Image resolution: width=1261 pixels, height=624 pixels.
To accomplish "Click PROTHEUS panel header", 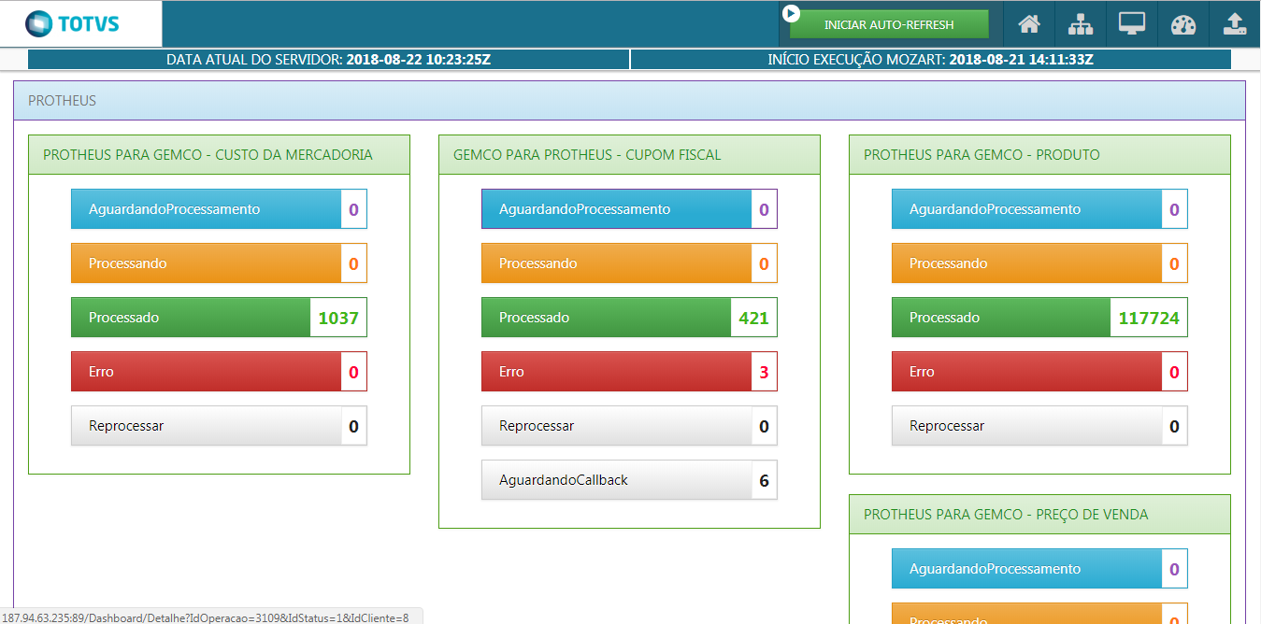I will pyautogui.click(x=629, y=100).
